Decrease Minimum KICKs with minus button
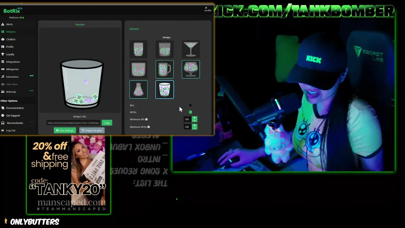The image size is (405, 228). pos(194,128)
